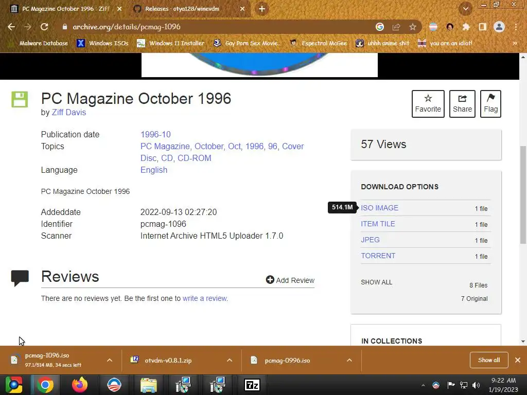This screenshot has width=527, height=395.
Task: Open File Explorer from the taskbar
Action: tap(149, 385)
